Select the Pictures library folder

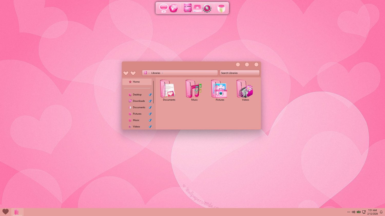tap(220, 90)
